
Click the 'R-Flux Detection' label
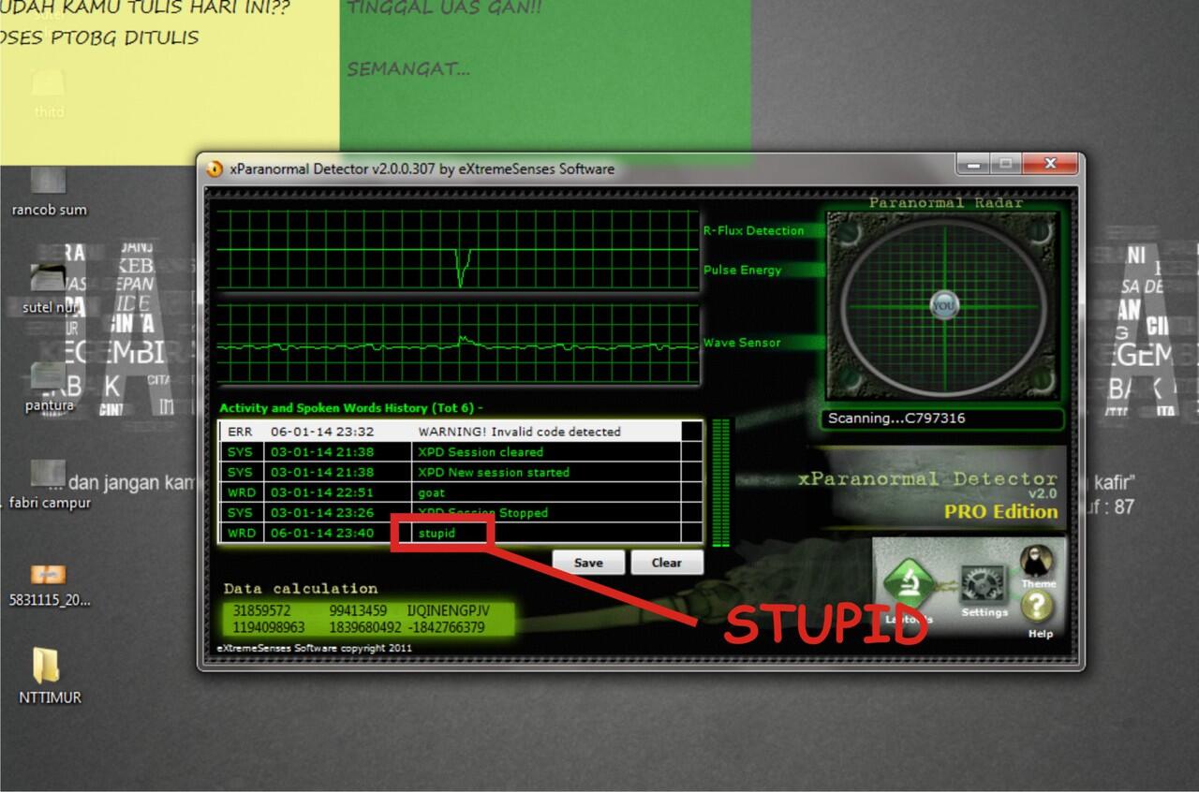[753, 230]
